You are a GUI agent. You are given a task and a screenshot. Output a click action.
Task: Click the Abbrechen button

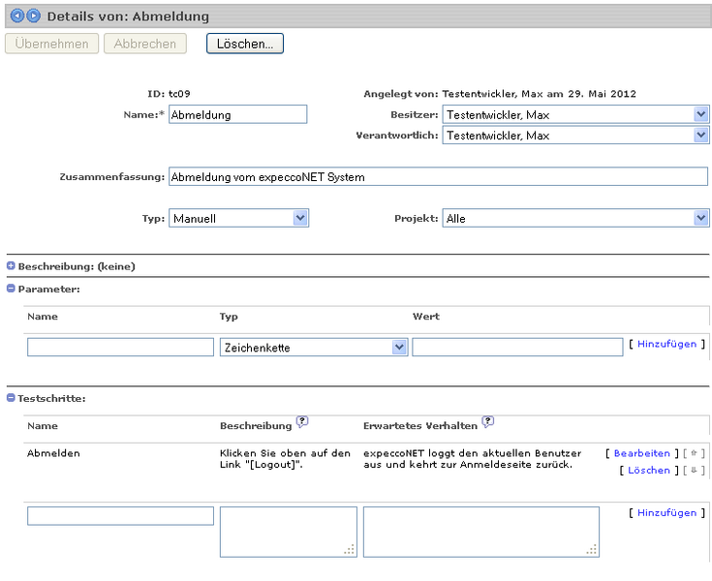(145, 44)
